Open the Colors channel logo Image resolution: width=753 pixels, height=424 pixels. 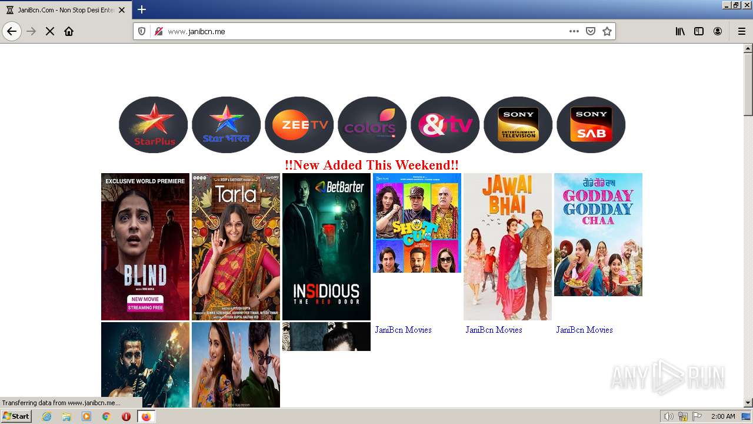point(372,125)
